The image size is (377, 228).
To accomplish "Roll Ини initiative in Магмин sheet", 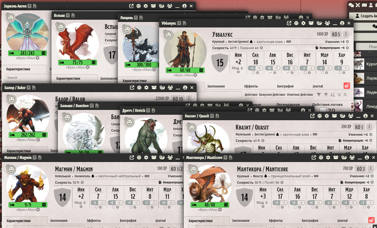I will click(81, 190).
